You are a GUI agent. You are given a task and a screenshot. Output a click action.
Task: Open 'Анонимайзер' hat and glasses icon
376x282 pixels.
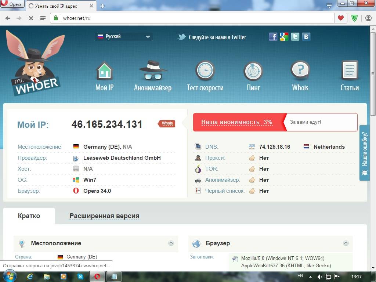(153, 70)
